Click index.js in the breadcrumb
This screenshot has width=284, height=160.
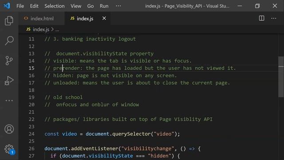coord(41,29)
